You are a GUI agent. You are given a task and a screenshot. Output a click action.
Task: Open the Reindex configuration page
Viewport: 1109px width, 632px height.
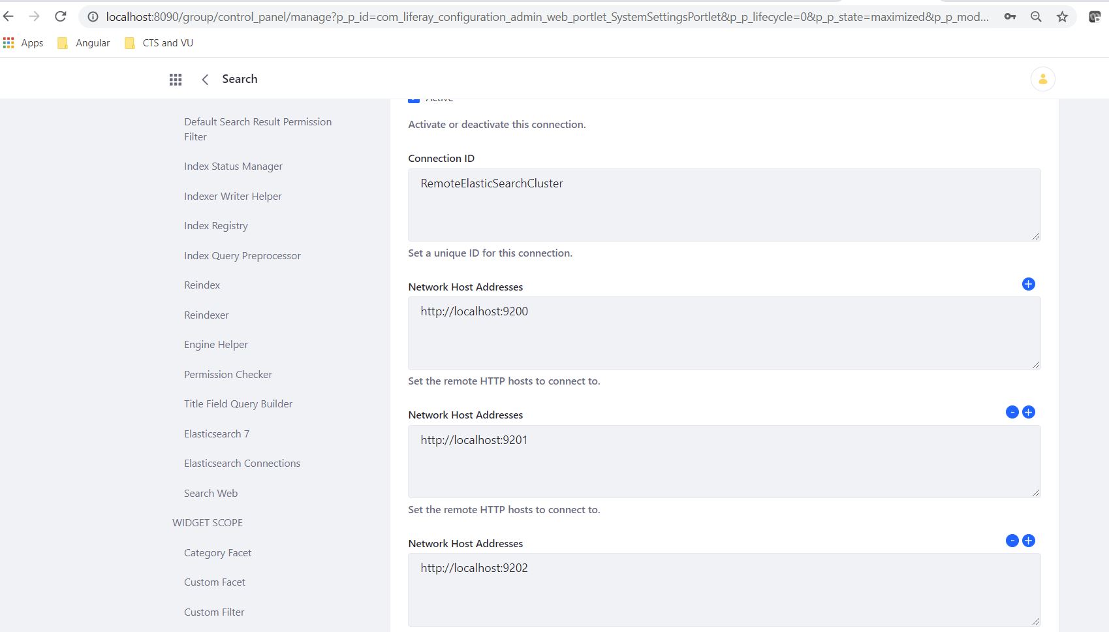click(x=202, y=285)
